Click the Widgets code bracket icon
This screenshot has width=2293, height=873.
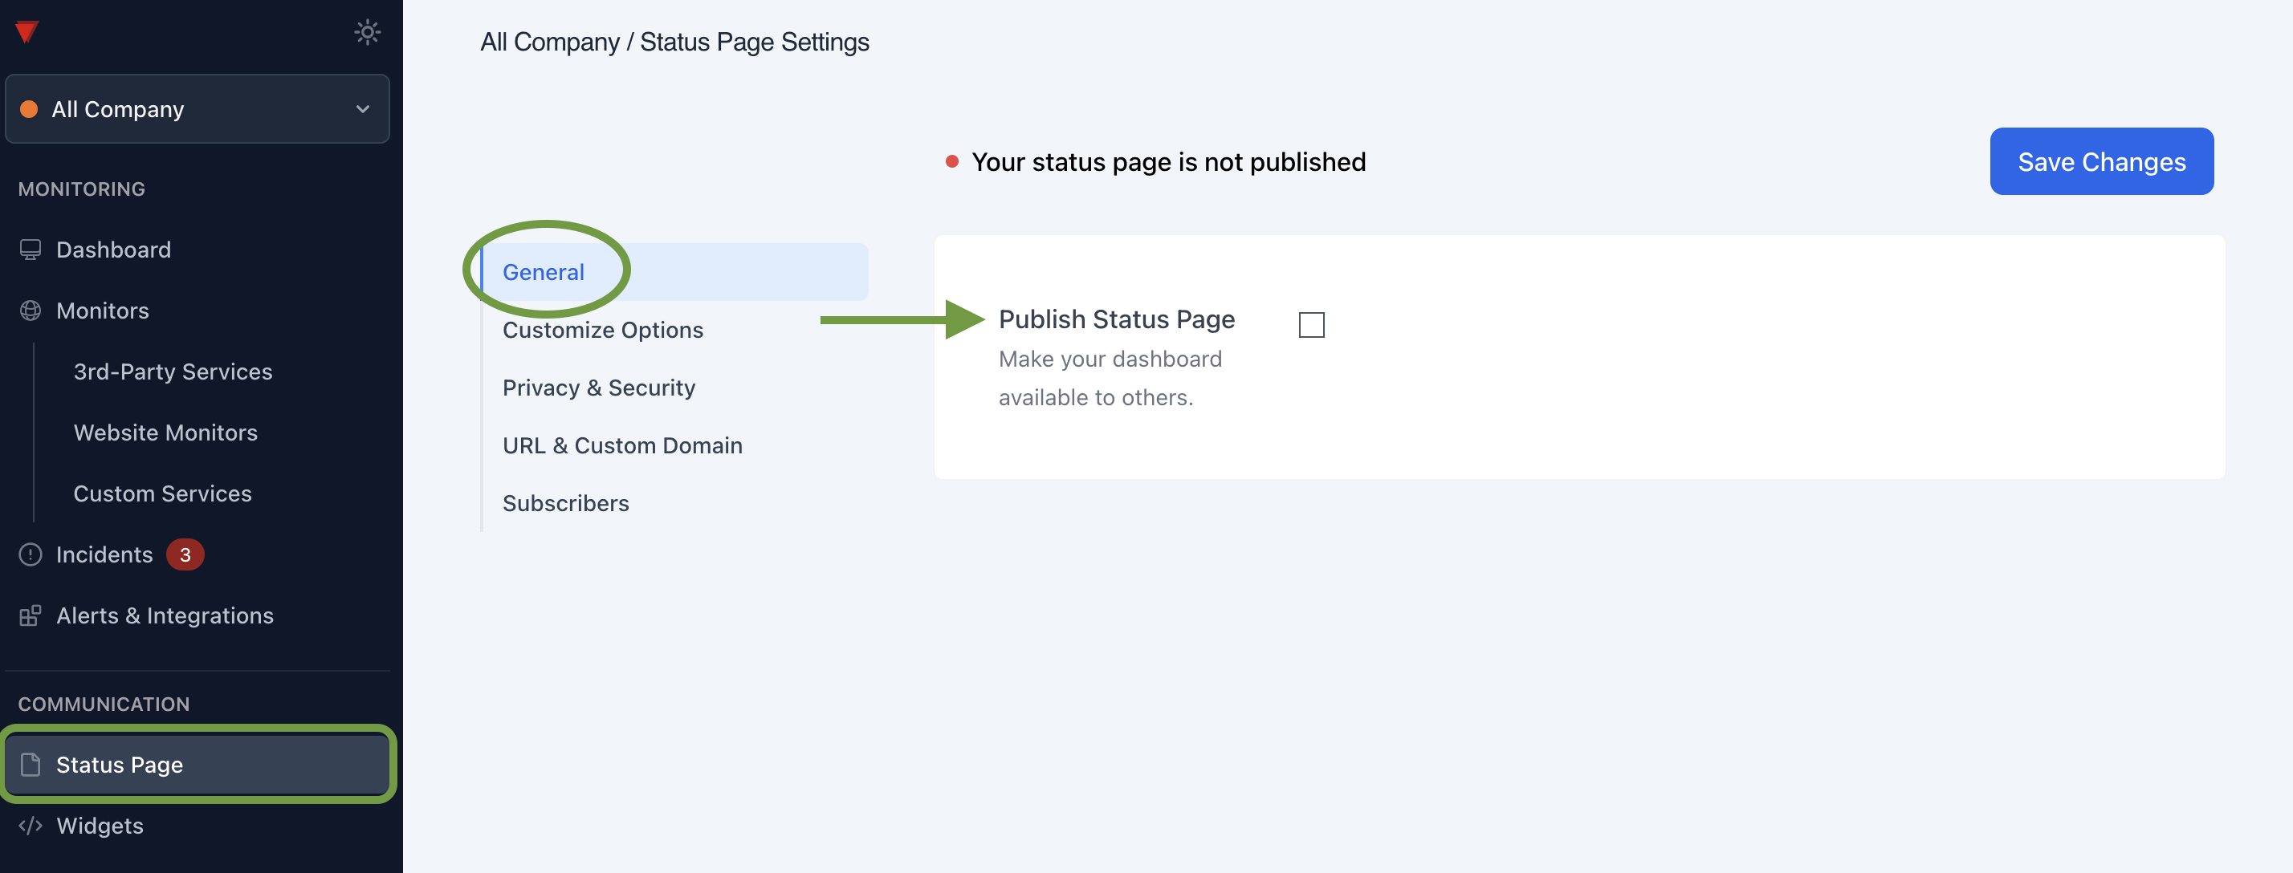click(x=31, y=826)
